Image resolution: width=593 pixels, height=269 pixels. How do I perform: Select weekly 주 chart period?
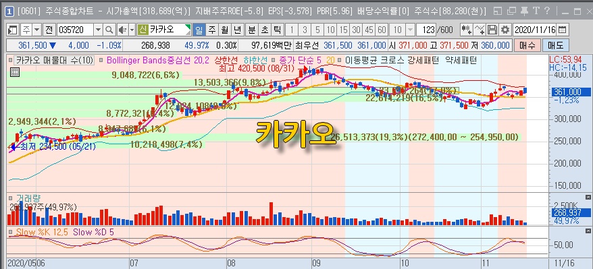211,30
